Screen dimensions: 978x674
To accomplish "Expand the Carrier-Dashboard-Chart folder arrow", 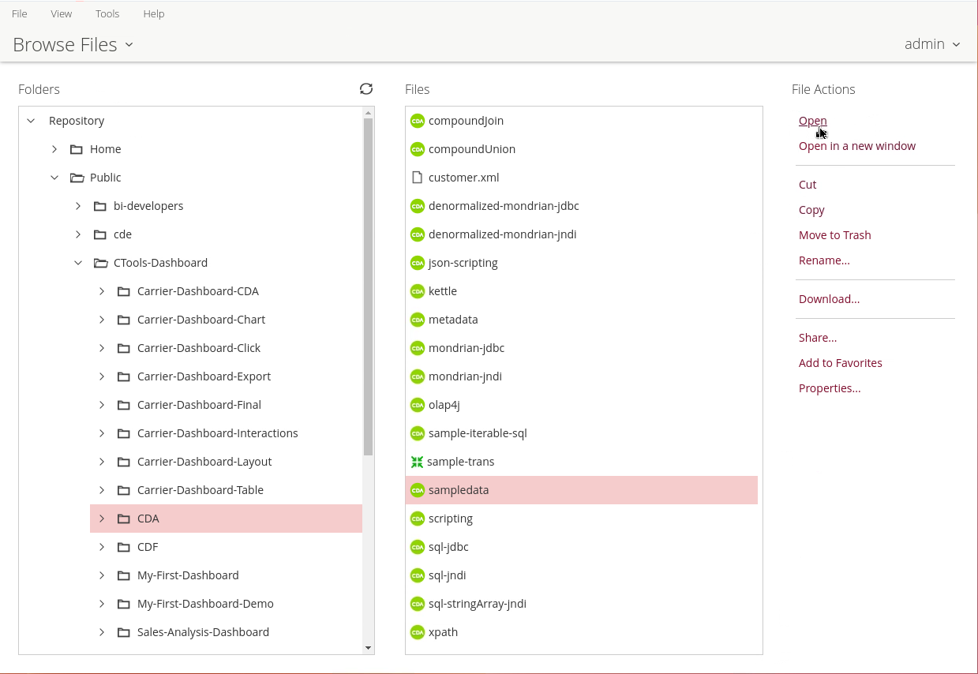I will pos(102,320).
